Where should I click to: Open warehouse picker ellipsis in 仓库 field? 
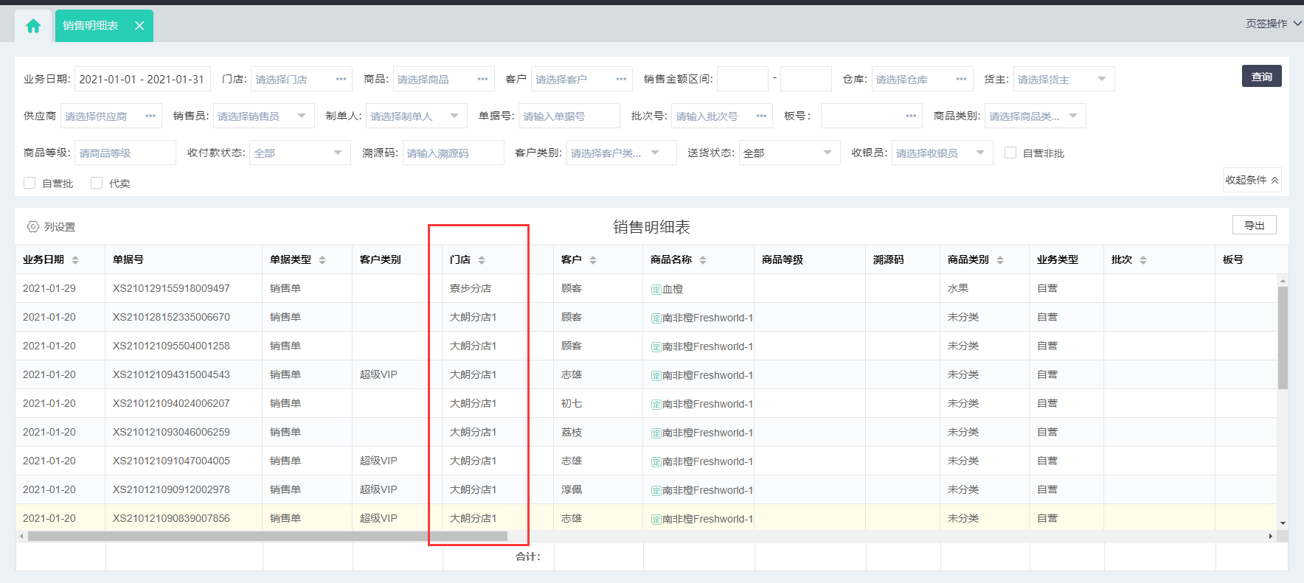point(961,79)
